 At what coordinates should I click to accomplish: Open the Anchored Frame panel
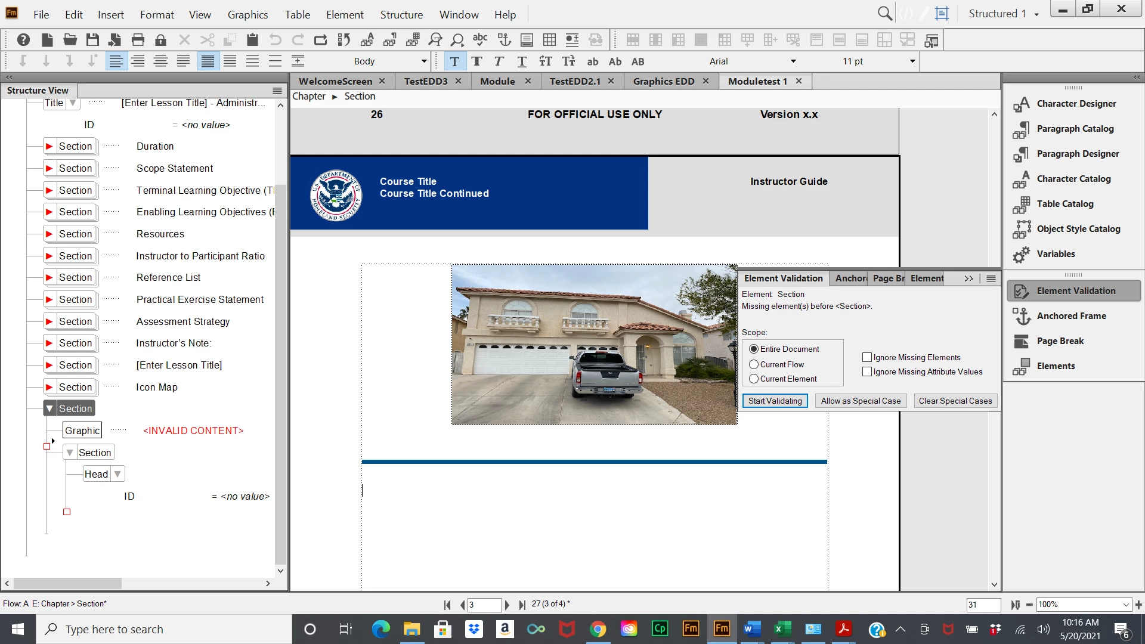[x=1071, y=316]
